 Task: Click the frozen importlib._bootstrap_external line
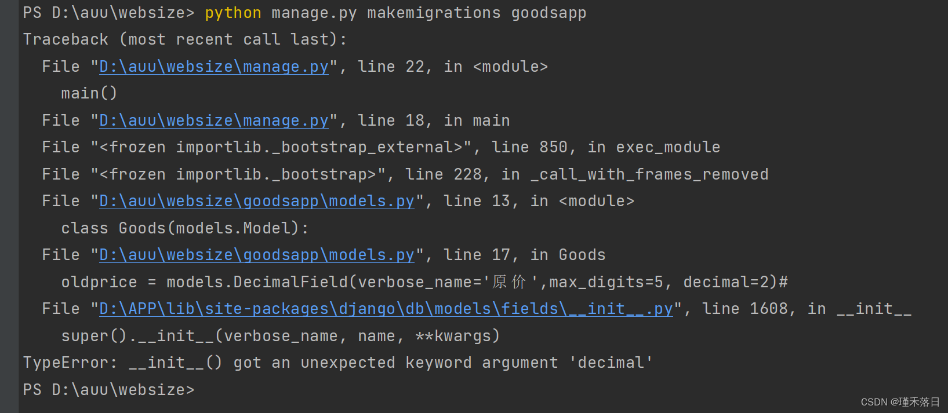tap(381, 147)
